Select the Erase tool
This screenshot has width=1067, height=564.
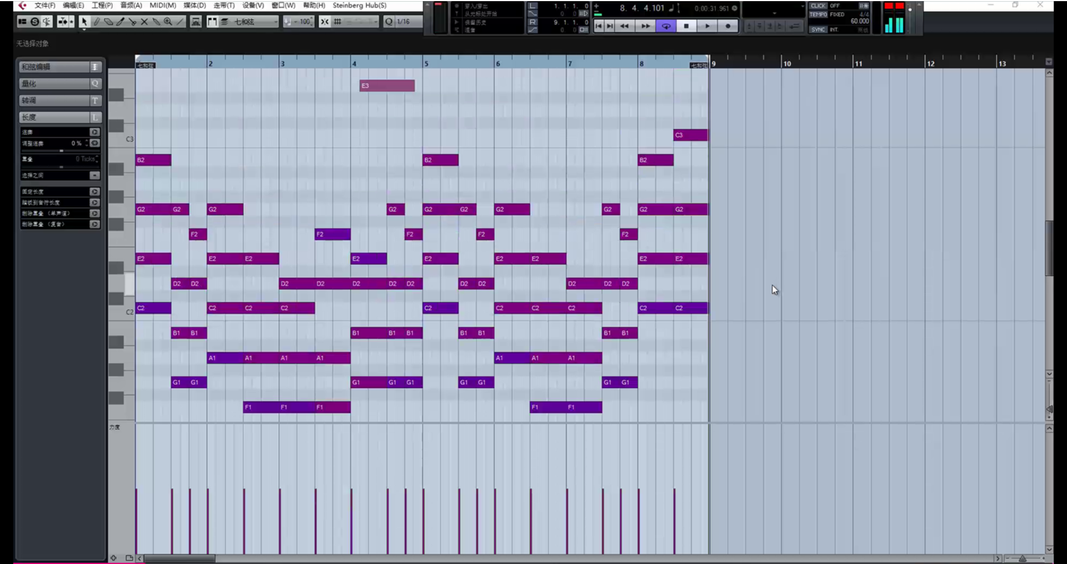(108, 22)
